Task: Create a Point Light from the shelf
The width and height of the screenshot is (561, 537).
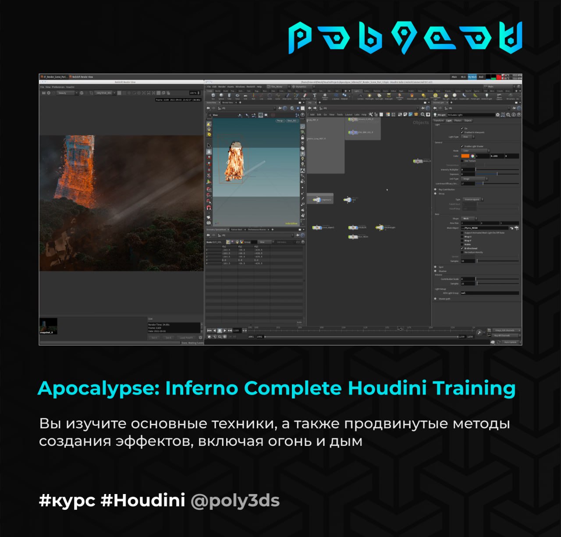Action: [x=369, y=96]
